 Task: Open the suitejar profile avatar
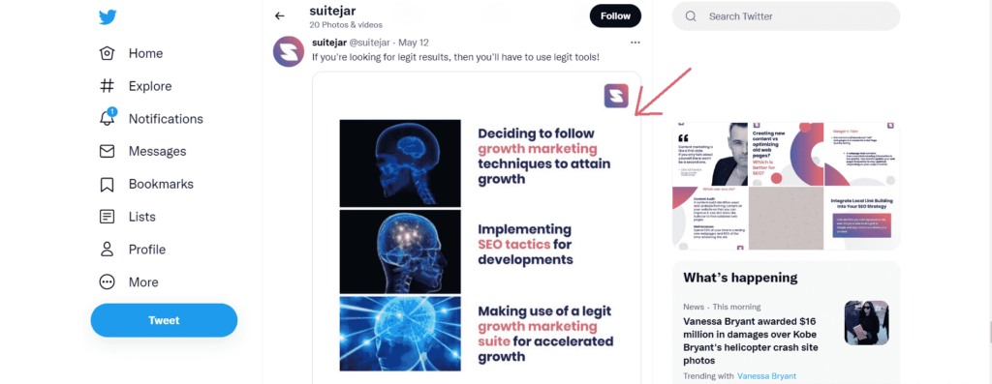(x=289, y=52)
